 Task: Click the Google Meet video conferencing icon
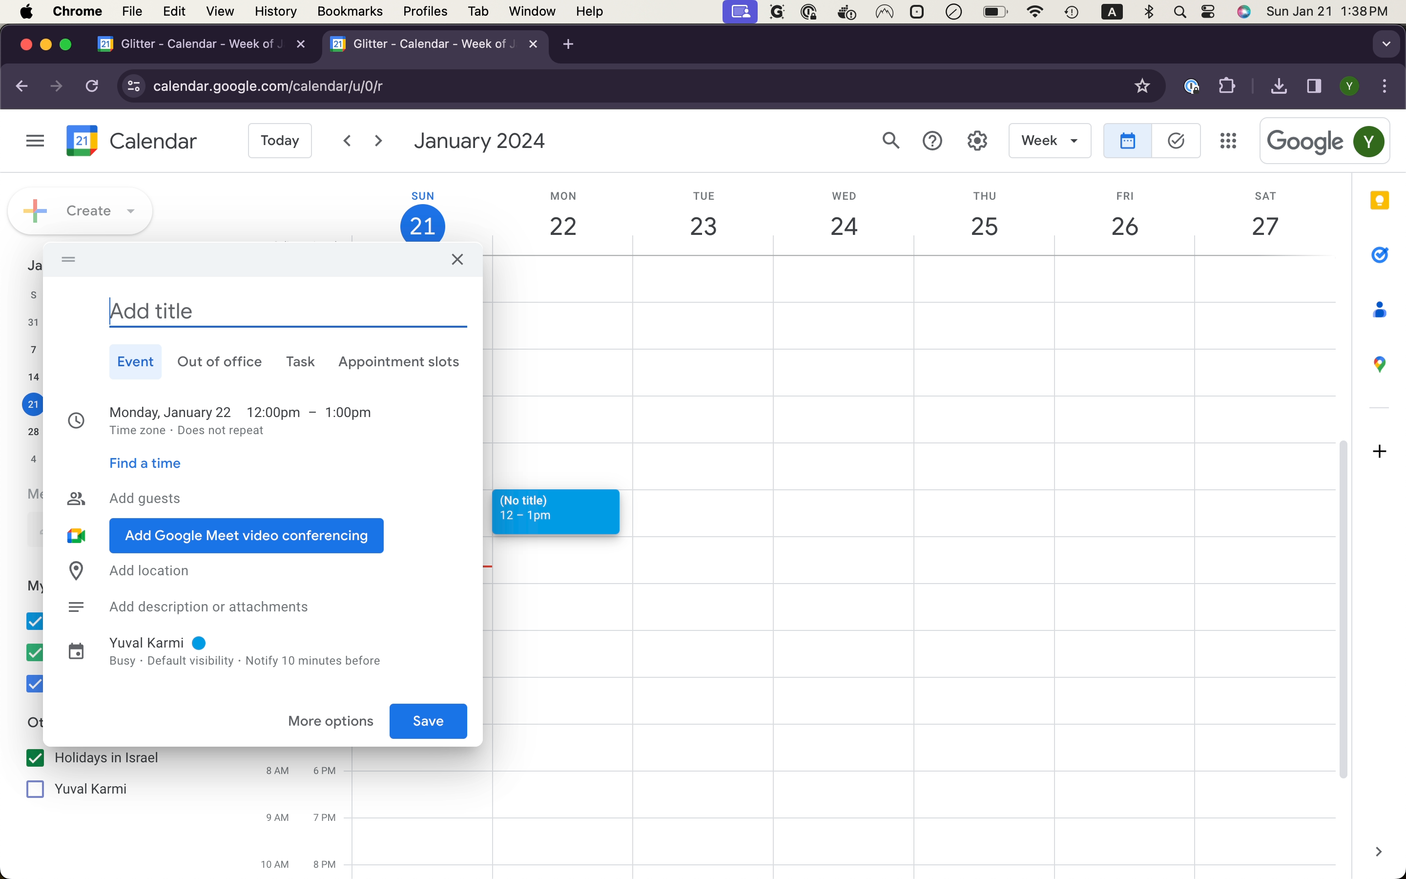77,535
